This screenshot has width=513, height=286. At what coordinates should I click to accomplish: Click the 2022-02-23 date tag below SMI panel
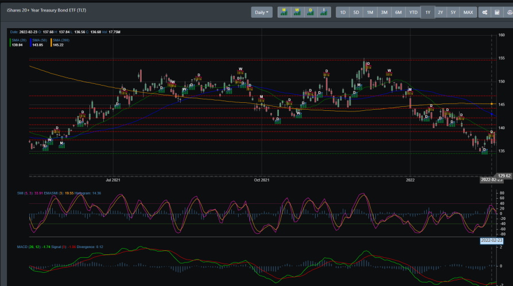click(x=491, y=241)
